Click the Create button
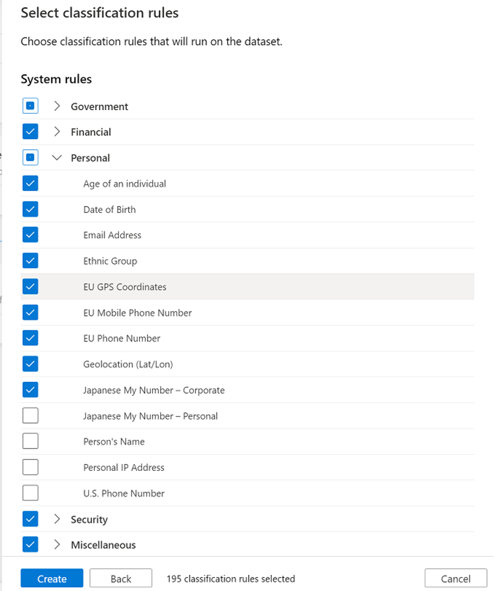495x591 pixels. [x=51, y=578]
